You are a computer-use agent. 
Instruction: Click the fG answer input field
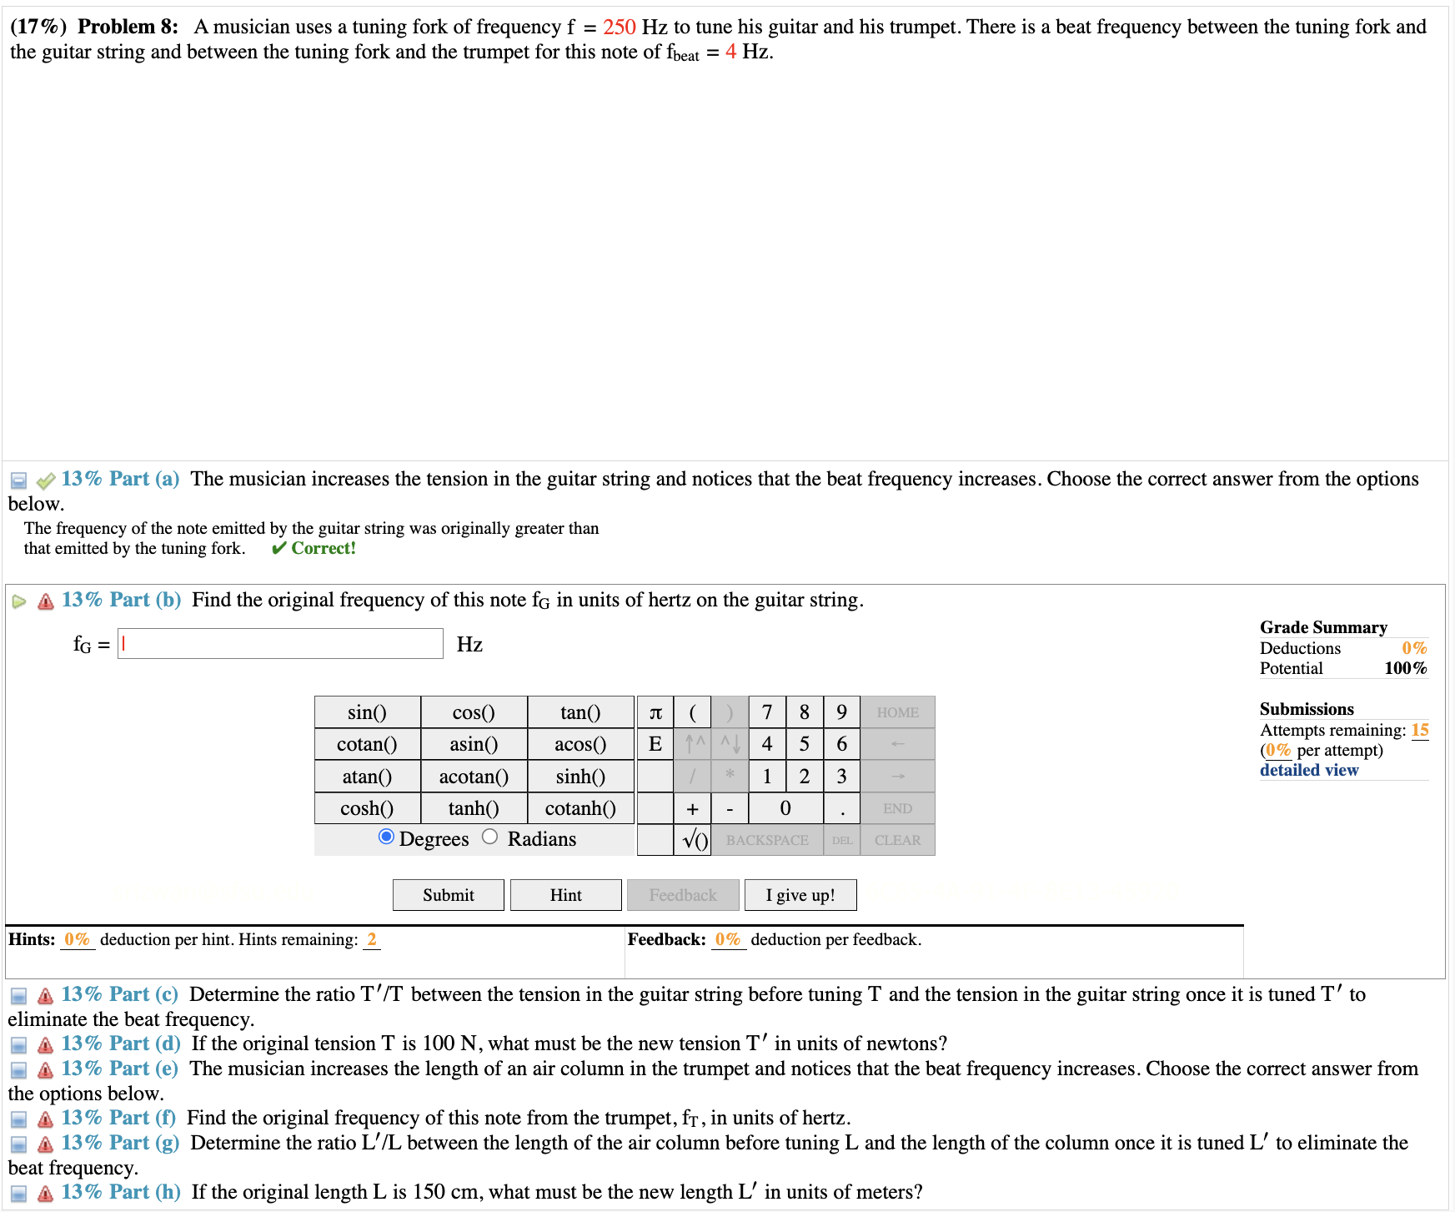[x=280, y=643]
